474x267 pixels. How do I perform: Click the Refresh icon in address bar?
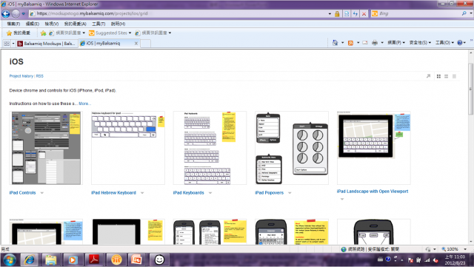click(x=355, y=13)
